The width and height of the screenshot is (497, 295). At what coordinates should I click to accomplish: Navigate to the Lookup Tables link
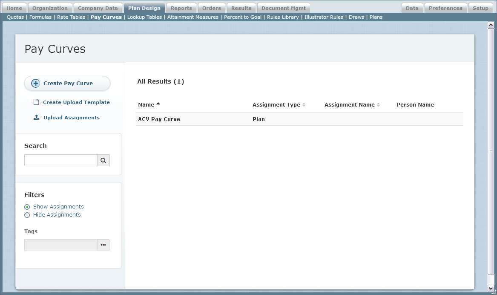(144, 17)
